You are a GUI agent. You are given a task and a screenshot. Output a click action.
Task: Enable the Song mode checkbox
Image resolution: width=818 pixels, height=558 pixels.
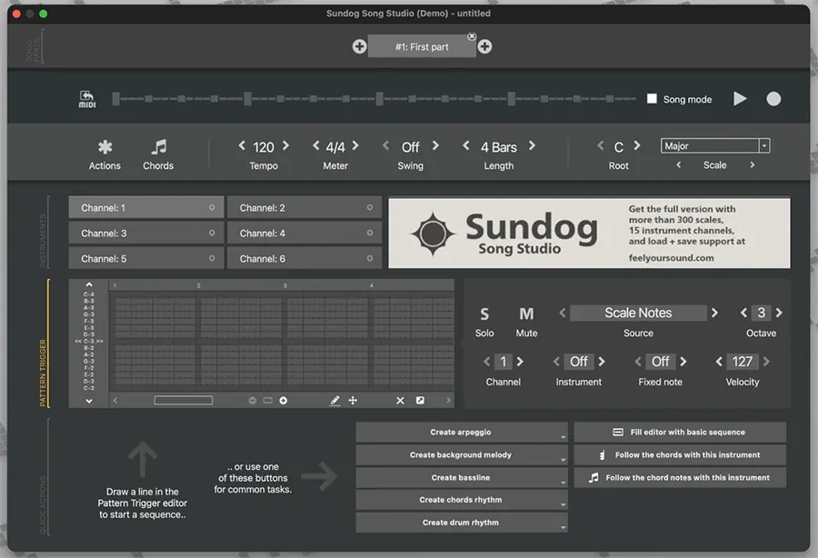(x=652, y=99)
